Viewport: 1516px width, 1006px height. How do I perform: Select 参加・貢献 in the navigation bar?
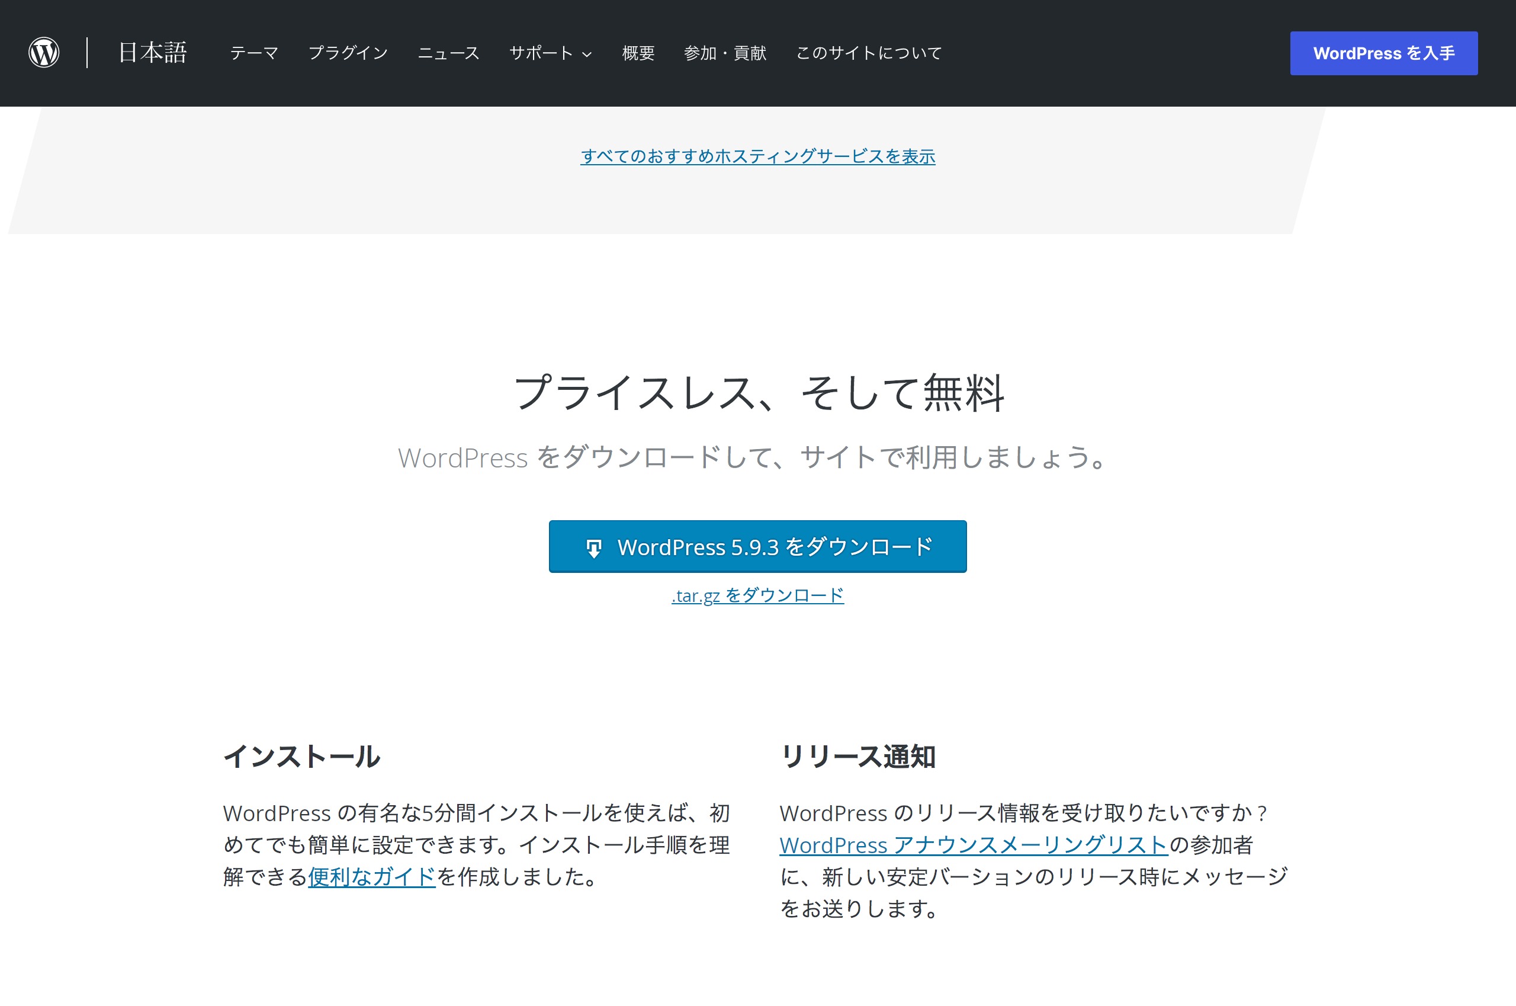tap(725, 53)
